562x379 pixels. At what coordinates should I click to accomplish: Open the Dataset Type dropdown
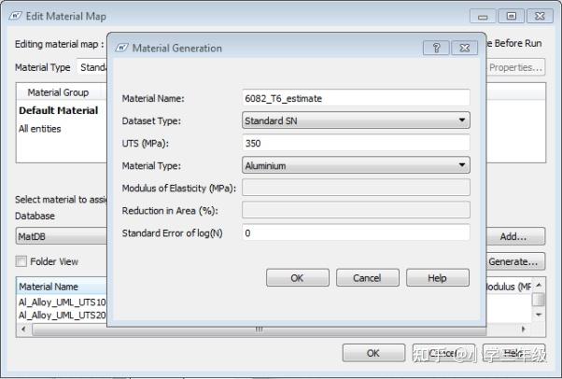356,120
